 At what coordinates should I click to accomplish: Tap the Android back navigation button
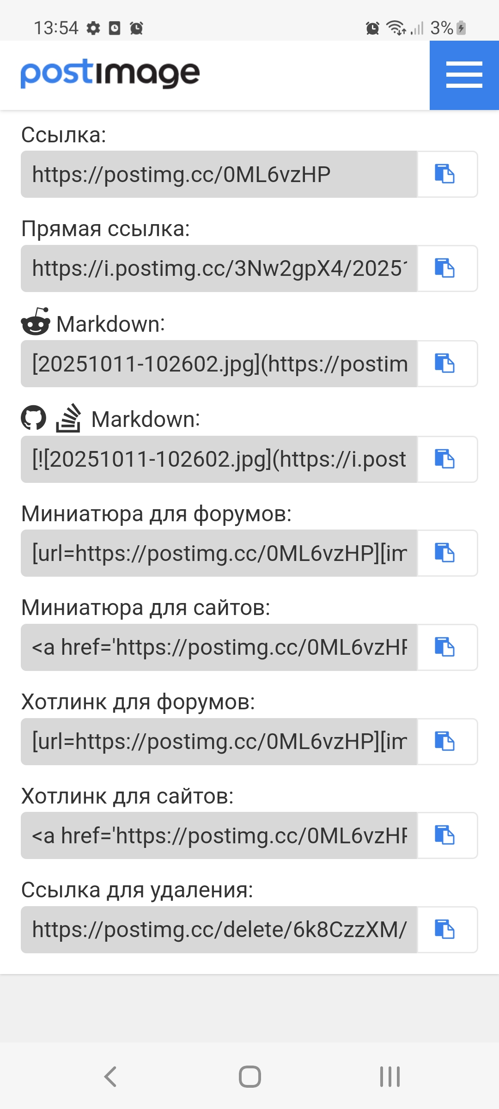pos(110,1077)
